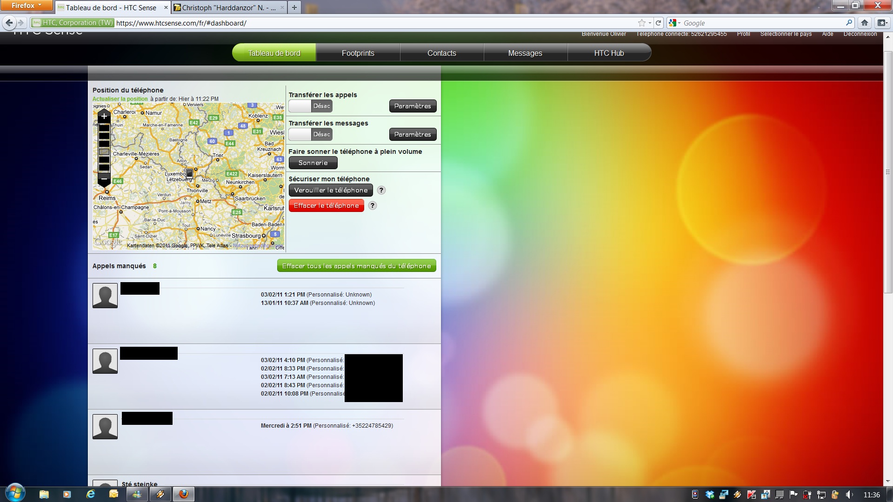The width and height of the screenshot is (893, 502).
Task: Open the Kaspersky tray icon
Action: pos(752,495)
